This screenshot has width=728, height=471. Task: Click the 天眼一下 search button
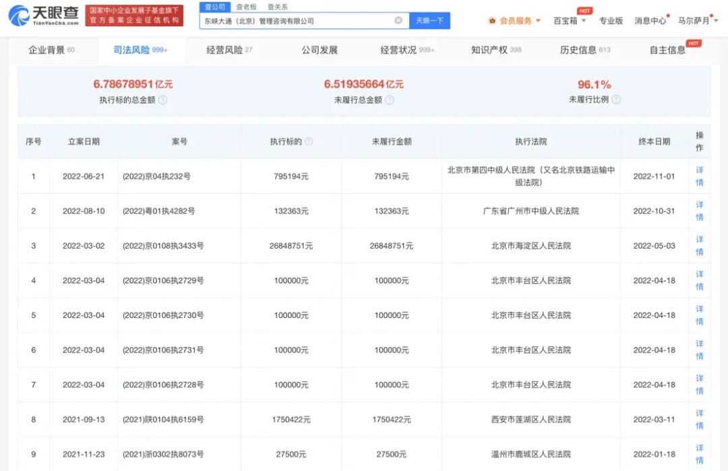pyautogui.click(x=429, y=20)
